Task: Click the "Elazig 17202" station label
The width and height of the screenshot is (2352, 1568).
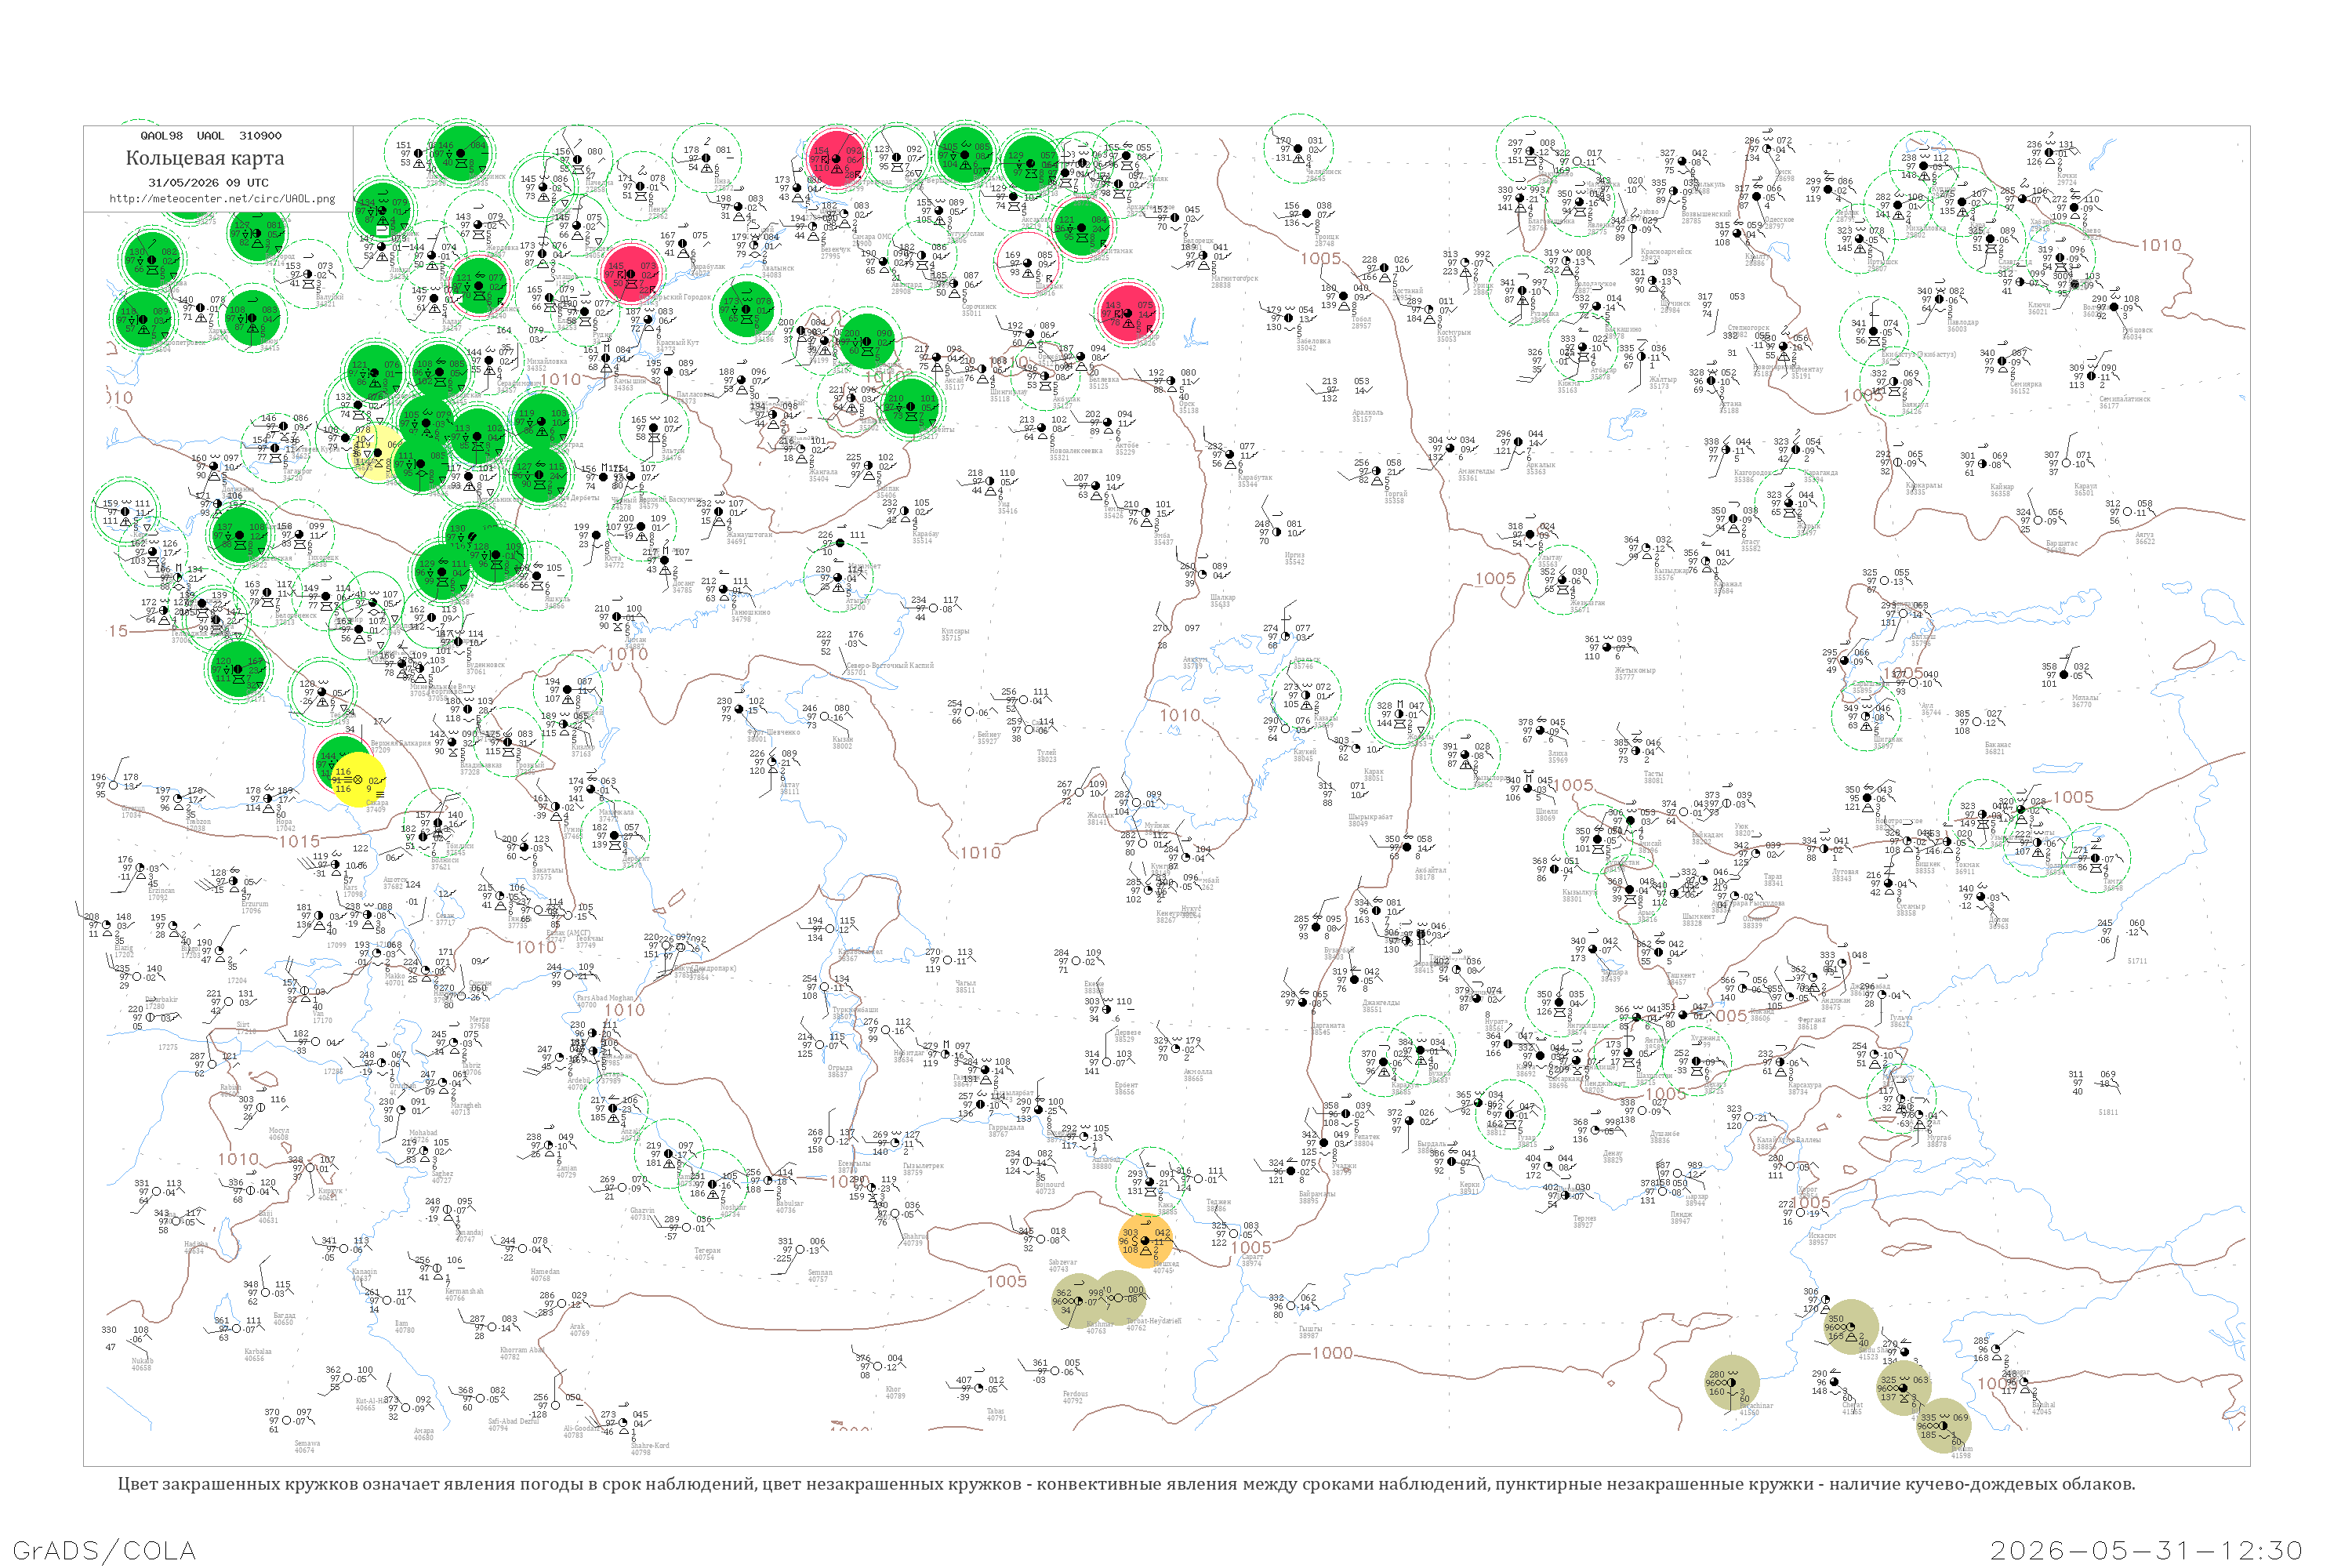Action: tap(124, 951)
